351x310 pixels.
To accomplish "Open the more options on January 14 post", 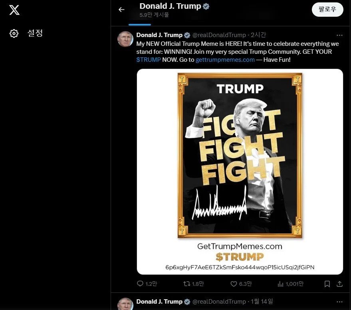I will pyautogui.click(x=339, y=302).
